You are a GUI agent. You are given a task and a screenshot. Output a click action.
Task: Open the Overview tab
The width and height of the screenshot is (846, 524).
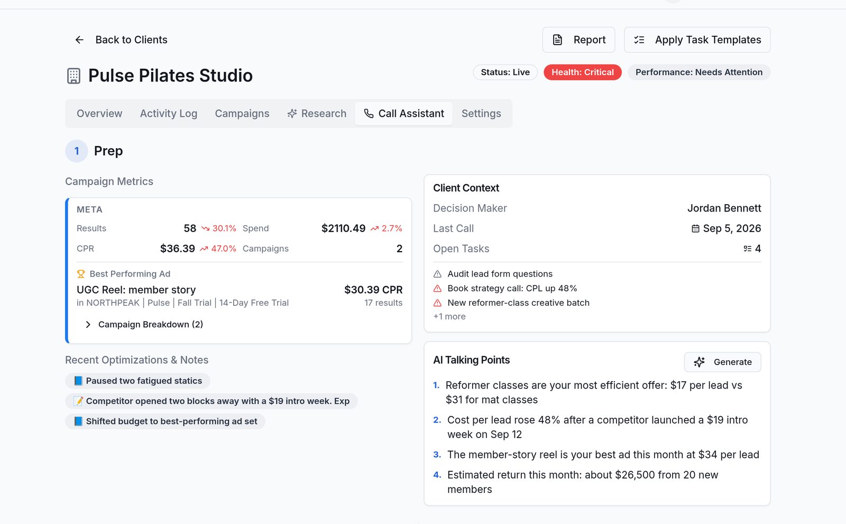click(99, 114)
